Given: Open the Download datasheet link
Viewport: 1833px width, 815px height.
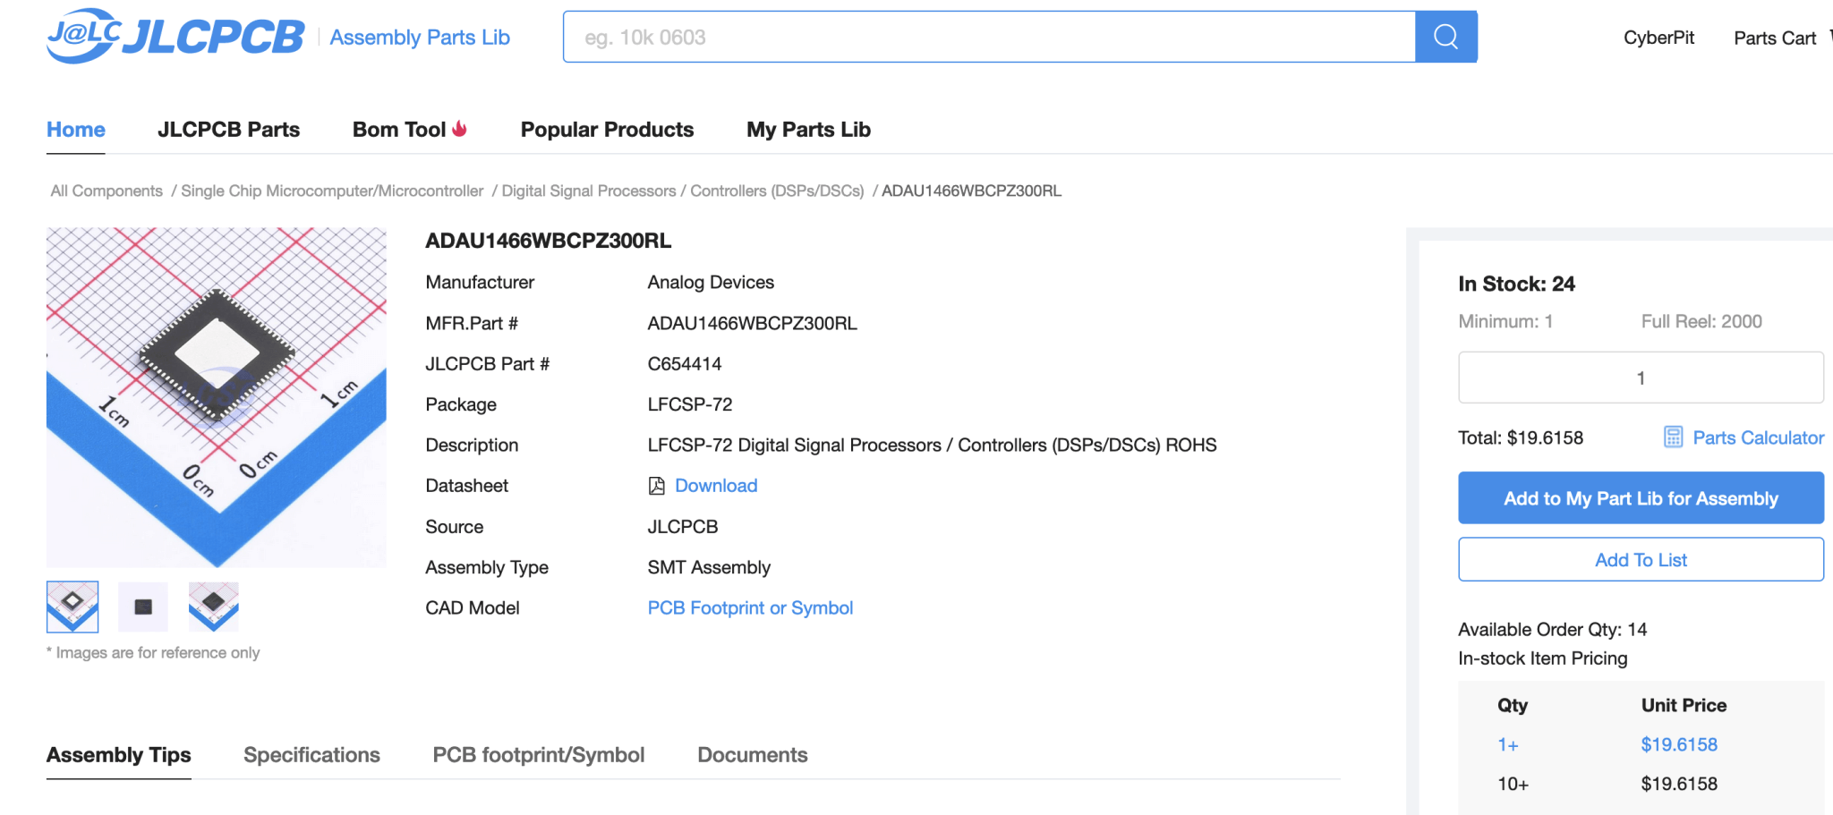Looking at the screenshot, I should pos(716,486).
